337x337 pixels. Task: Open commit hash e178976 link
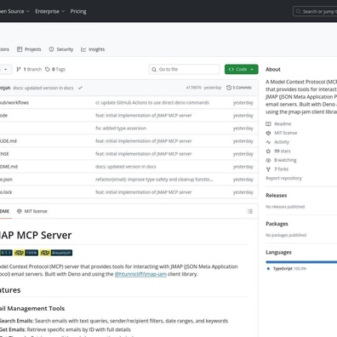[x=194, y=88]
